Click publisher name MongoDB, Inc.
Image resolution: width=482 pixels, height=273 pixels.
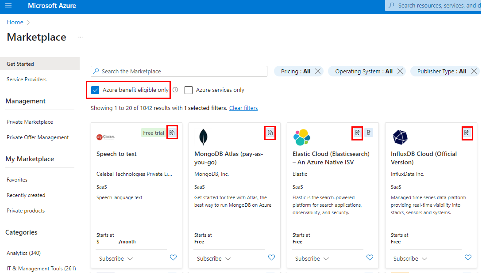tap(212, 174)
